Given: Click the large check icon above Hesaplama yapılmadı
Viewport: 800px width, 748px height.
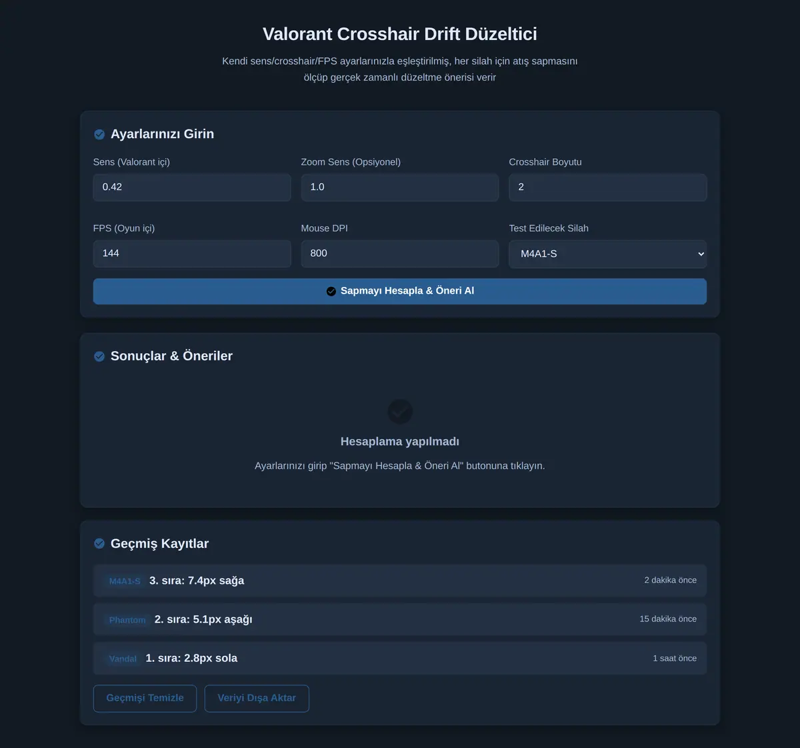Looking at the screenshot, I should click(400, 411).
